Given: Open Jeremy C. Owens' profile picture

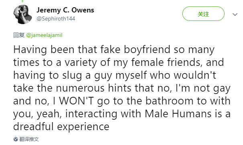Looking at the screenshot, I should click(x=23, y=14).
